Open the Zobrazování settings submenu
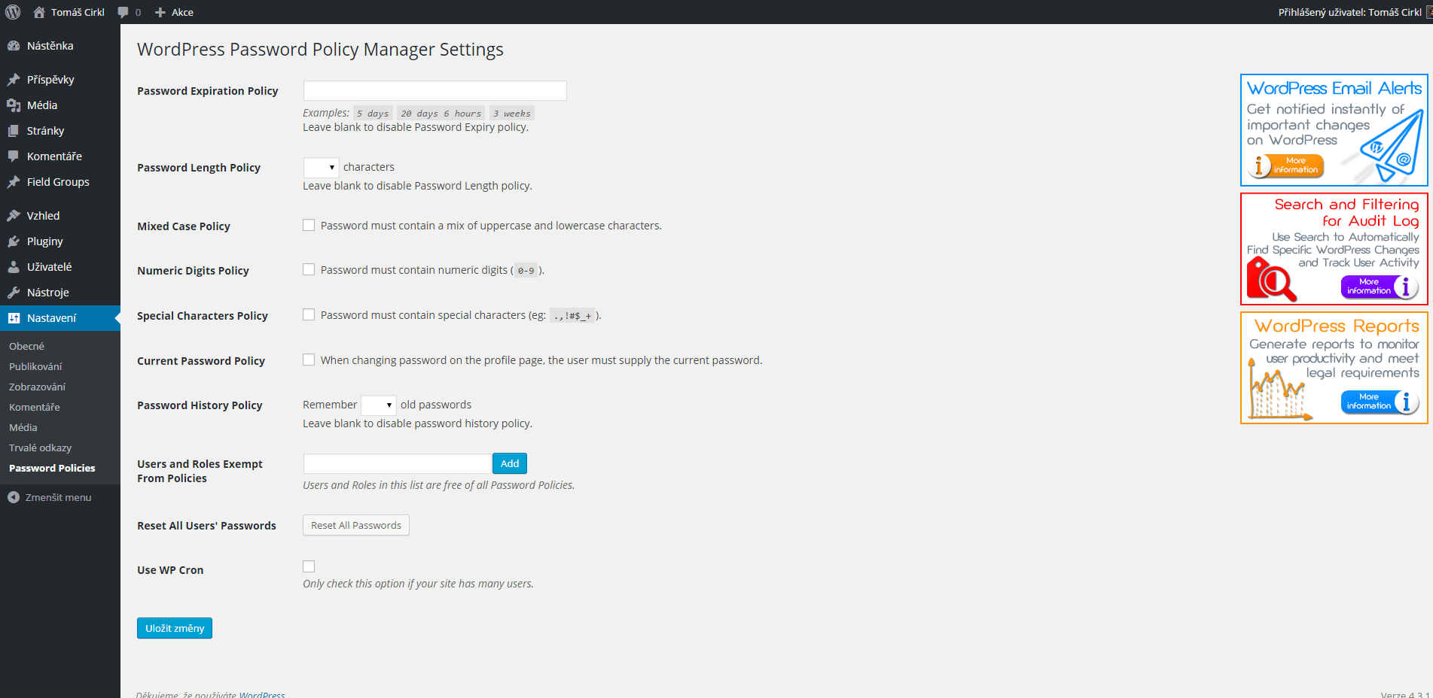The width and height of the screenshot is (1433, 698). point(37,387)
